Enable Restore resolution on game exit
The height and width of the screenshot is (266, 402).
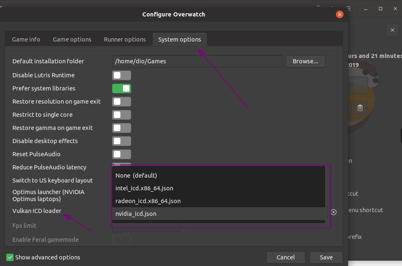122,102
